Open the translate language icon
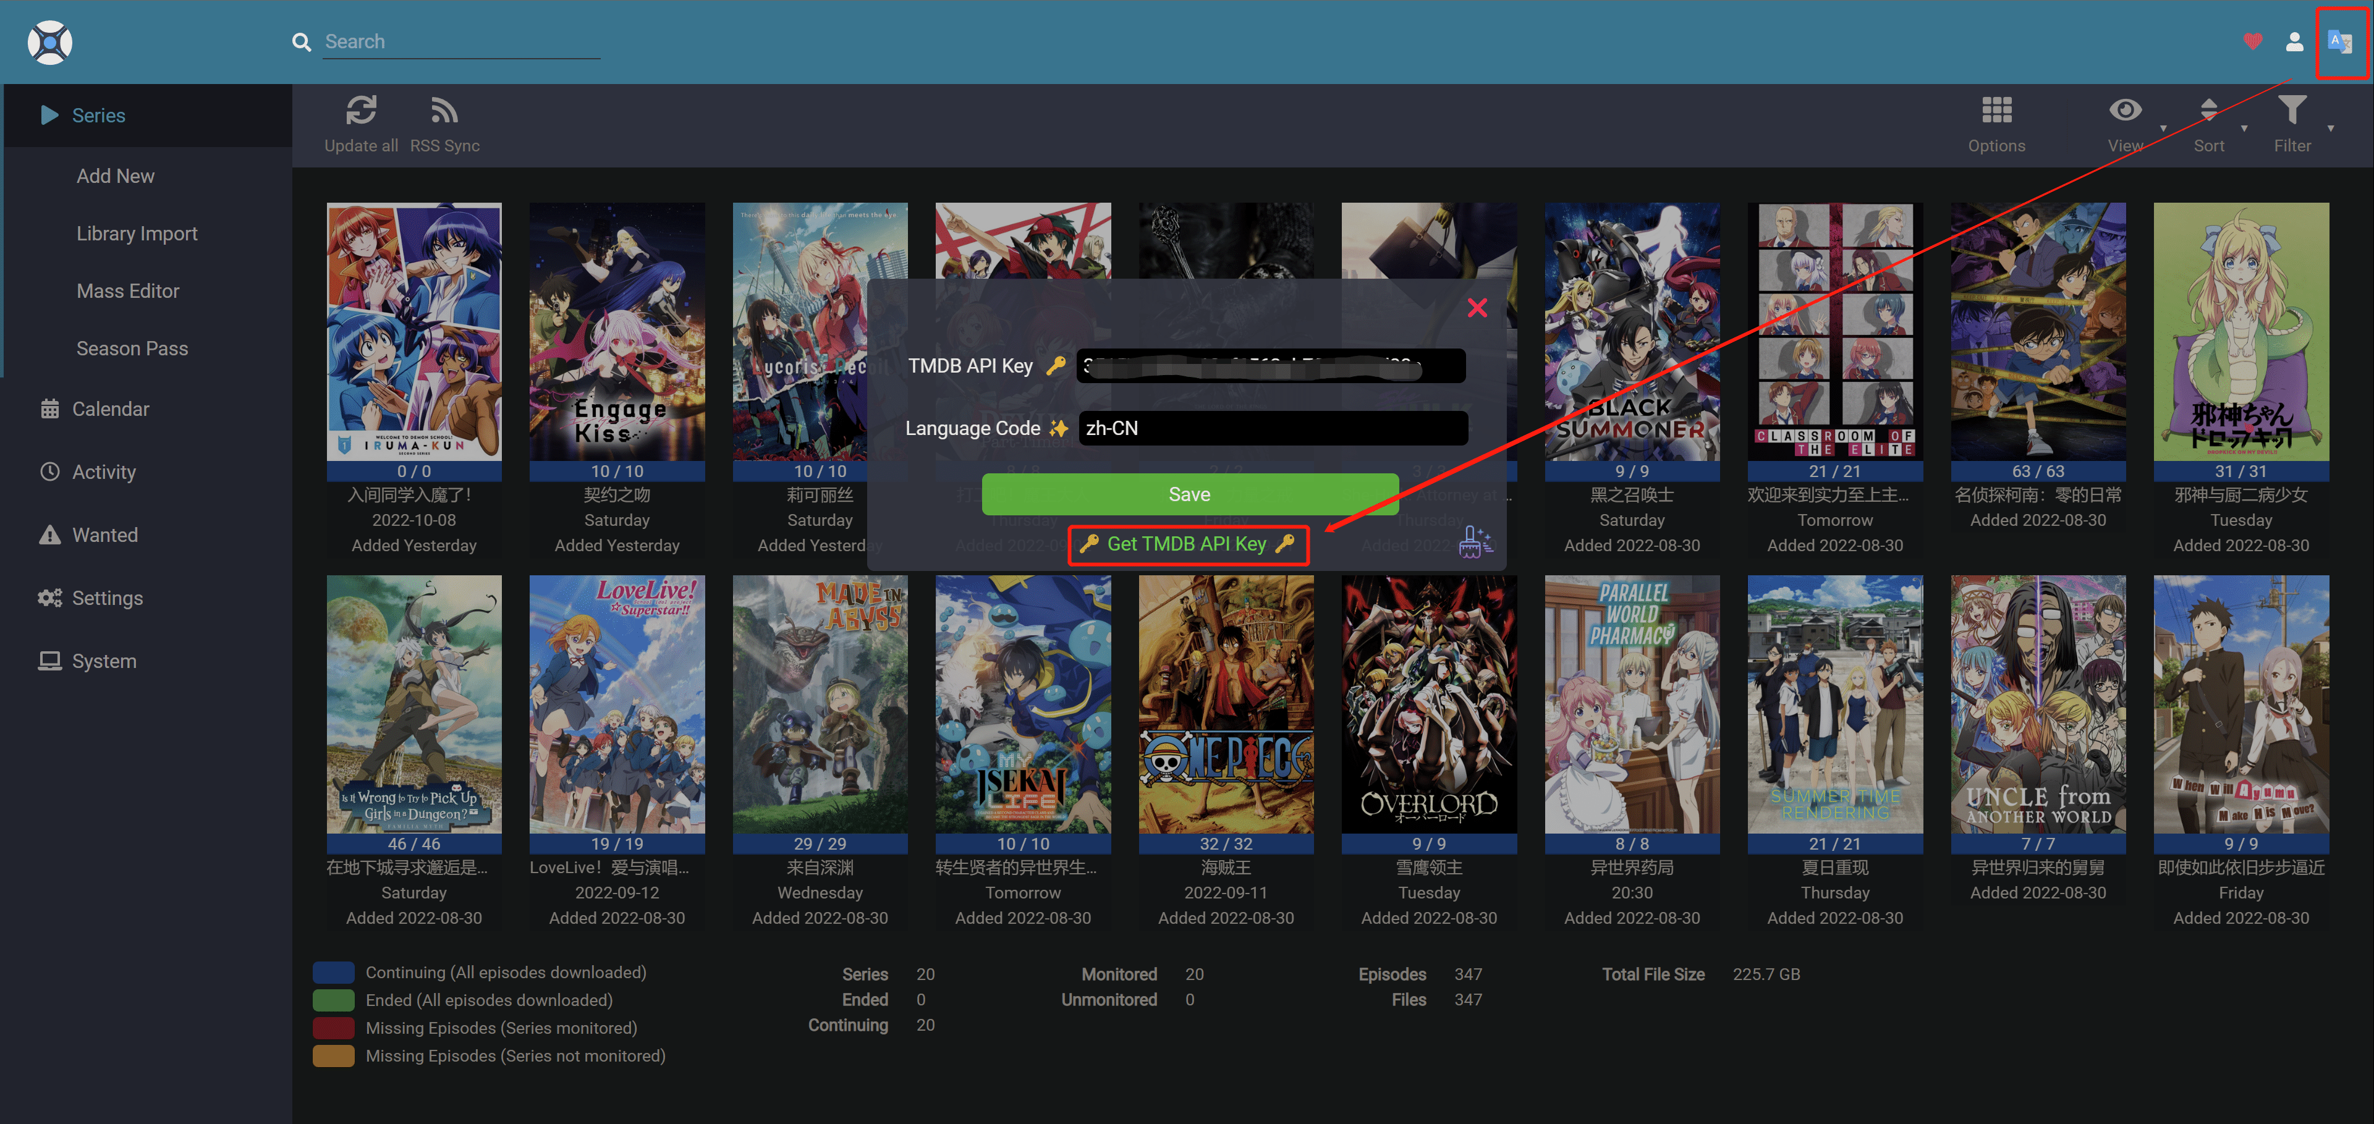The height and width of the screenshot is (1124, 2374). pyautogui.click(x=2339, y=41)
